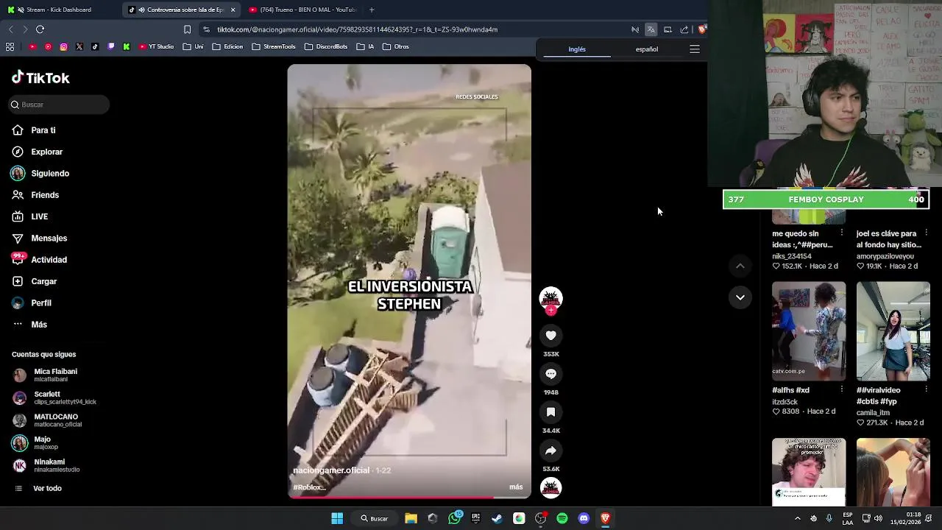The image size is (942, 530).
Task: Switch to the Trueno - BIEN O MAL YouTube tab
Action: point(303,10)
